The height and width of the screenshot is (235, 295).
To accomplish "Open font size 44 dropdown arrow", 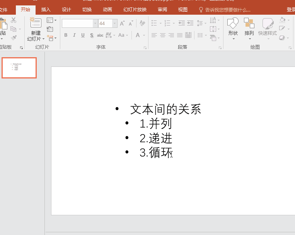I will pyautogui.click(x=114, y=23).
